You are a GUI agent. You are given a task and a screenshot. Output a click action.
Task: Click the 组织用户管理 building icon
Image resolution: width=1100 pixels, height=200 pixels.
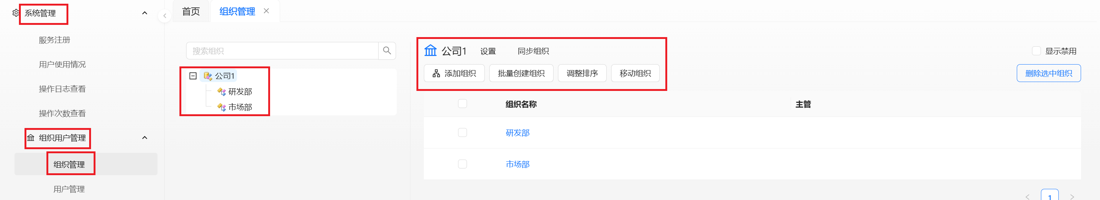(x=31, y=138)
